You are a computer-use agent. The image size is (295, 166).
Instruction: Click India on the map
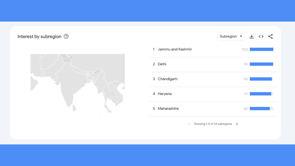pos(70,83)
